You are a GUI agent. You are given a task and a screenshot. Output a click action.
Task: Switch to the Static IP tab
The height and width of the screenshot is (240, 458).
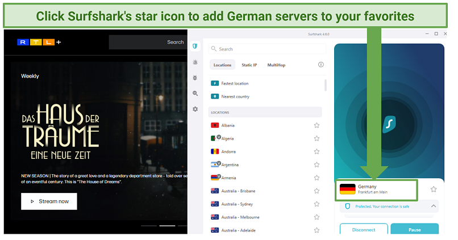[249, 65]
